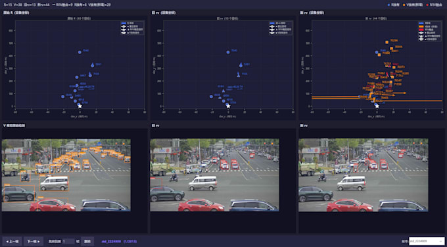Click the V 视觉原始检测 panel title
Viewport: 447px width, 247px height.
pos(14,125)
